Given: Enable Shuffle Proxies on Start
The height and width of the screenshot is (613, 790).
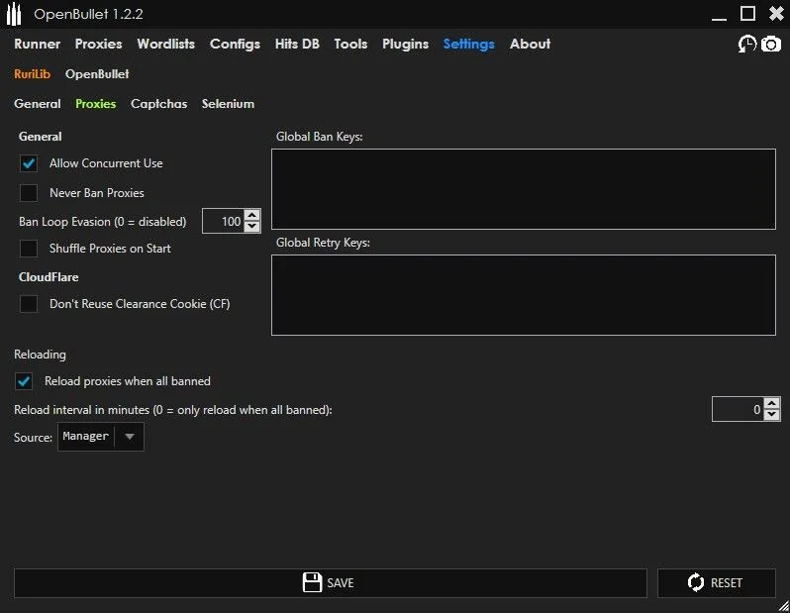Looking at the screenshot, I should pyautogui.click(x=29, y=248).
